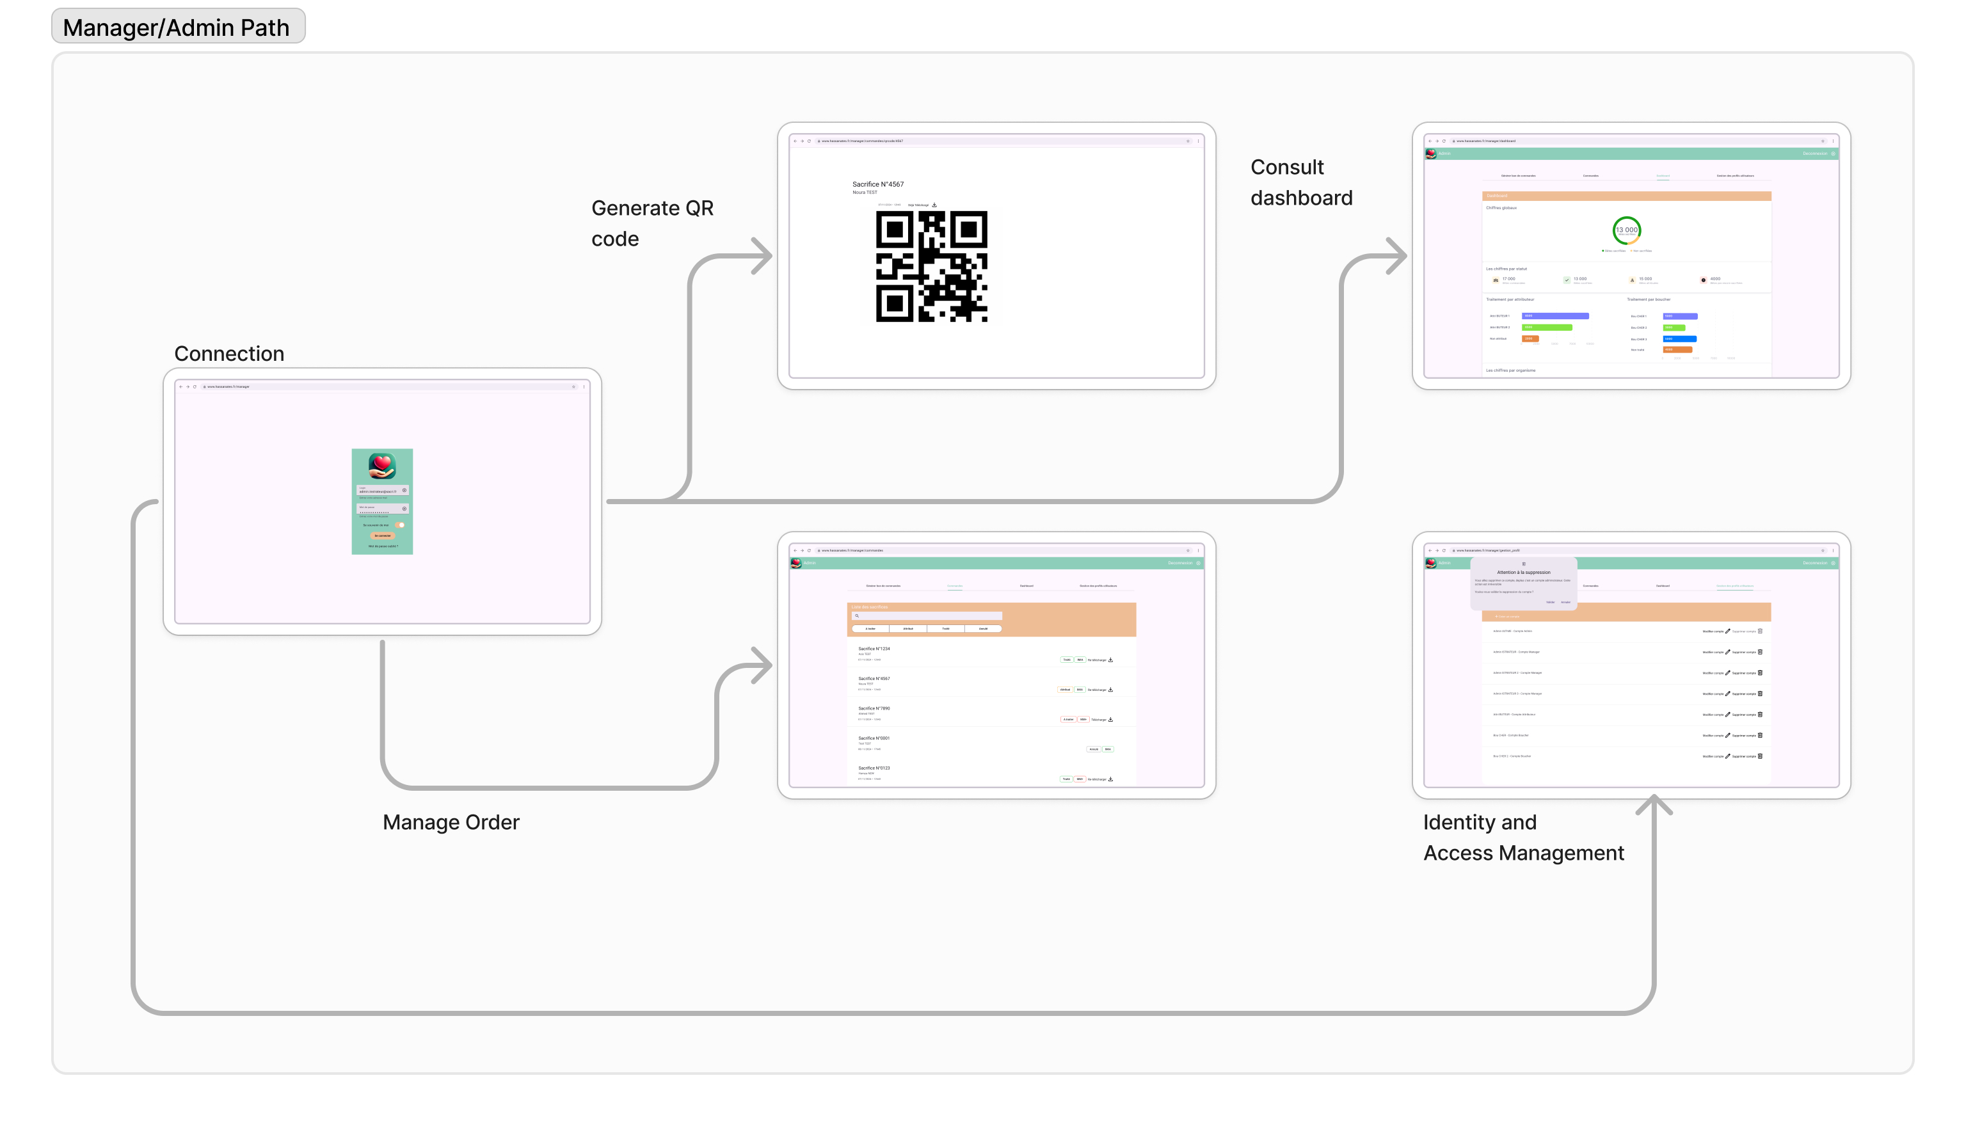Select 'A traiter' filter in sacrifices list
The height and width of the screenshot is (1126, 1966).
(x=871, y=629)
